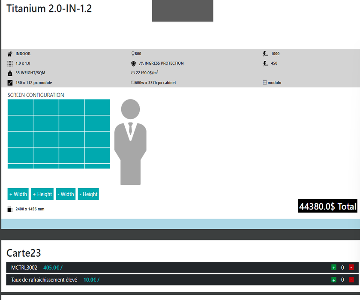This screenshot has height=300, width=360.
Task: Click the max power bolt icon beside 1000
Action: [265, 54]
